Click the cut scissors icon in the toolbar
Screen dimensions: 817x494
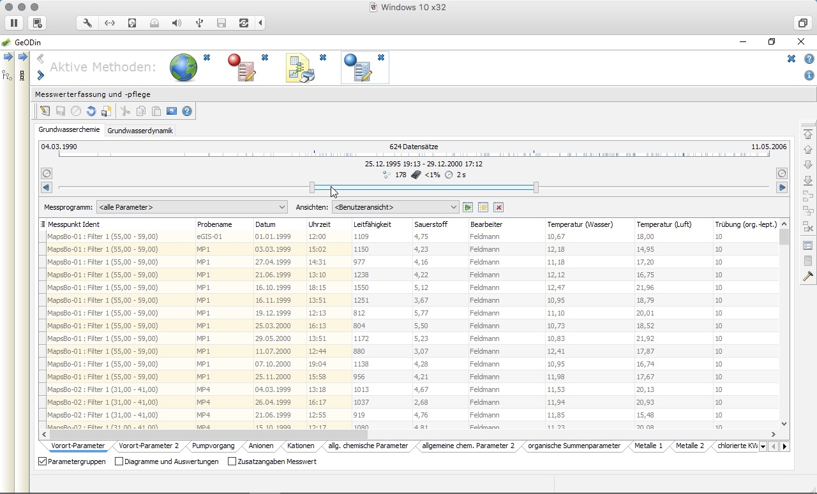click(x=125, y=111)
